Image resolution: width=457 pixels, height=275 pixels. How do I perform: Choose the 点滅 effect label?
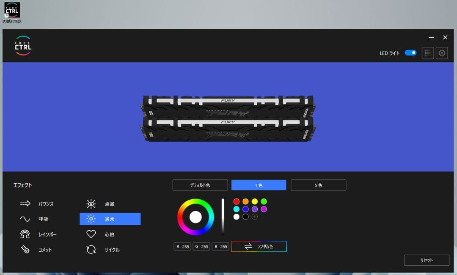click(x=110, y=204)
